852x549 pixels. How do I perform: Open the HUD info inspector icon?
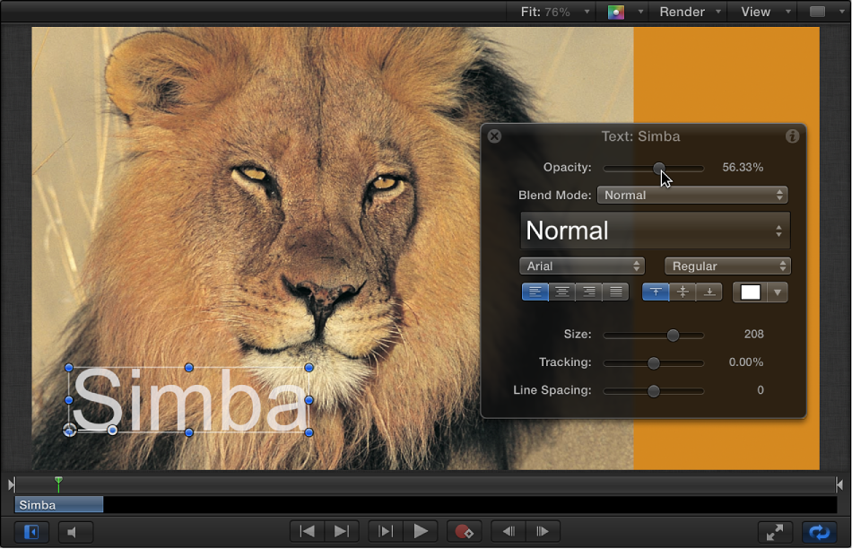(792, 136)
